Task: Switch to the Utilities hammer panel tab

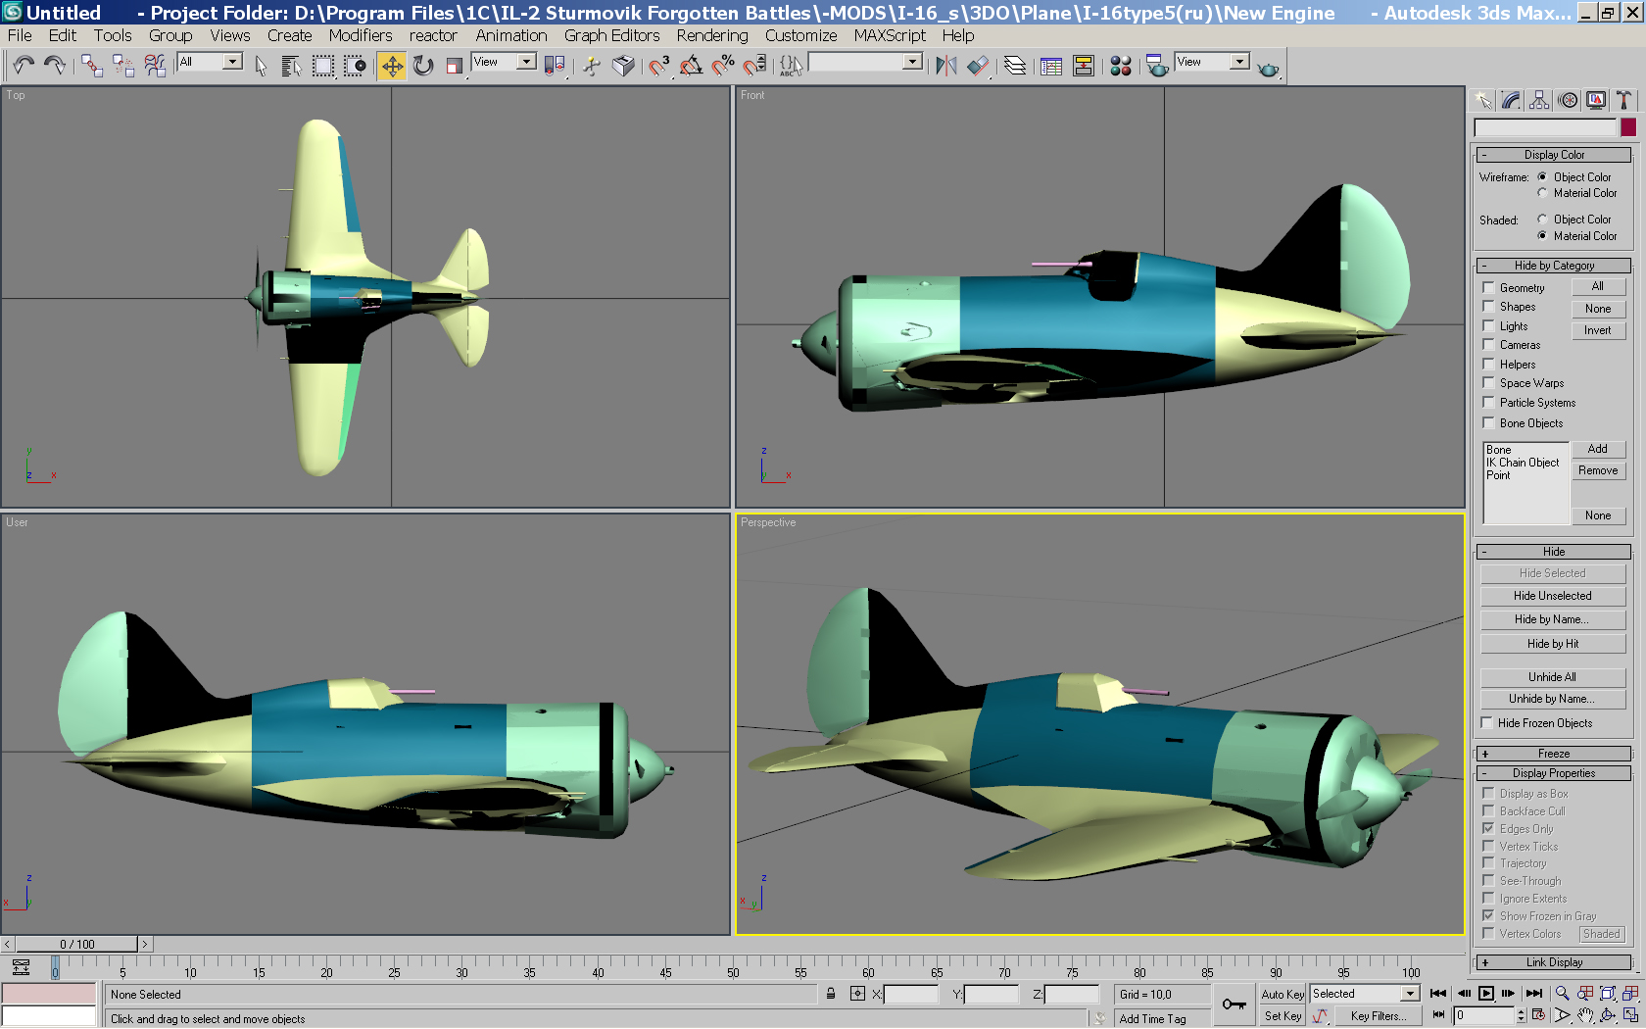Action: 1624,100
